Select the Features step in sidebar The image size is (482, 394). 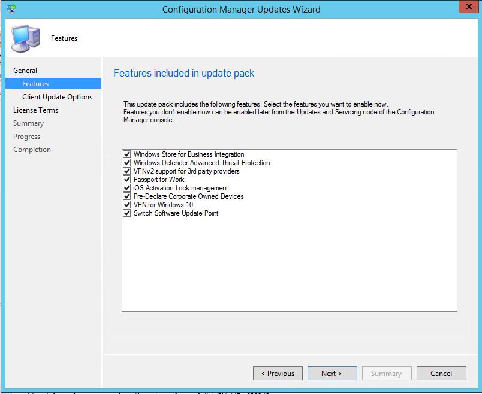point(35,84)
